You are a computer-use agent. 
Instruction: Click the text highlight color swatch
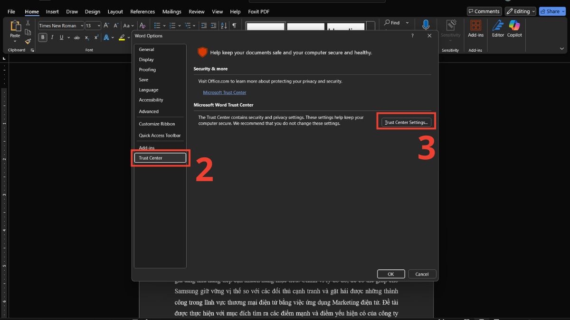pyautogui.click(x=122, y=37)
